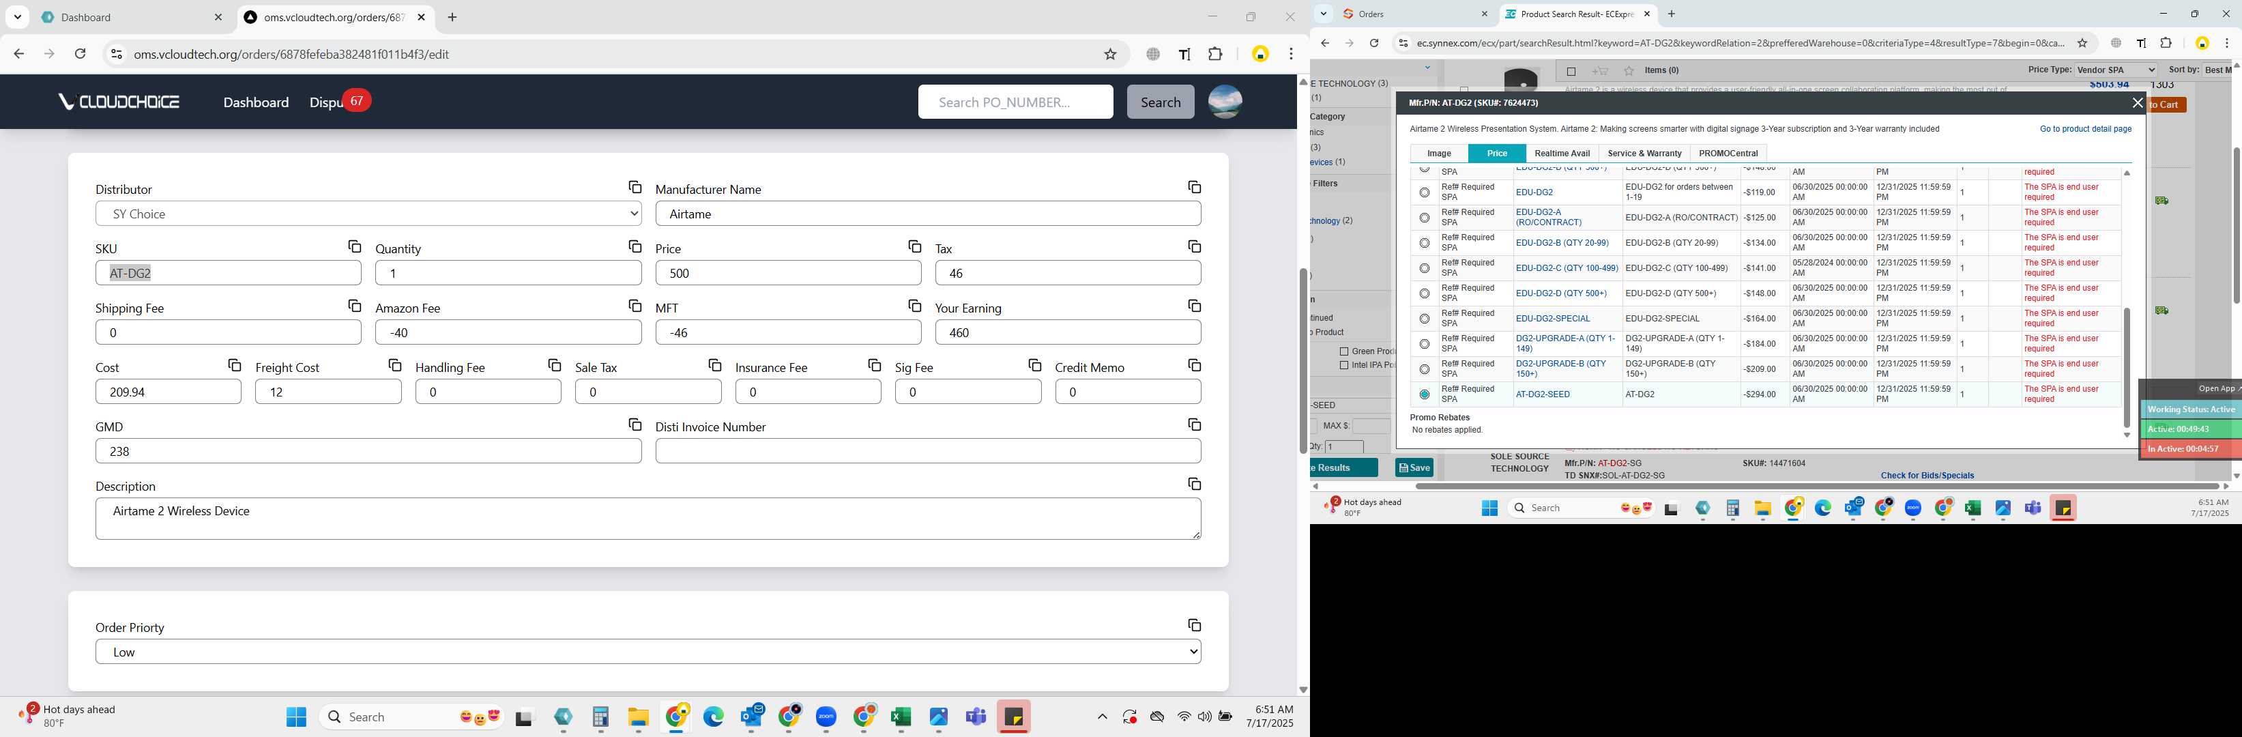Select the DG2-UPGRADE-A radio button
Image resolution: width=2242 pixels, height=737 pixels.
[1424, 344]
